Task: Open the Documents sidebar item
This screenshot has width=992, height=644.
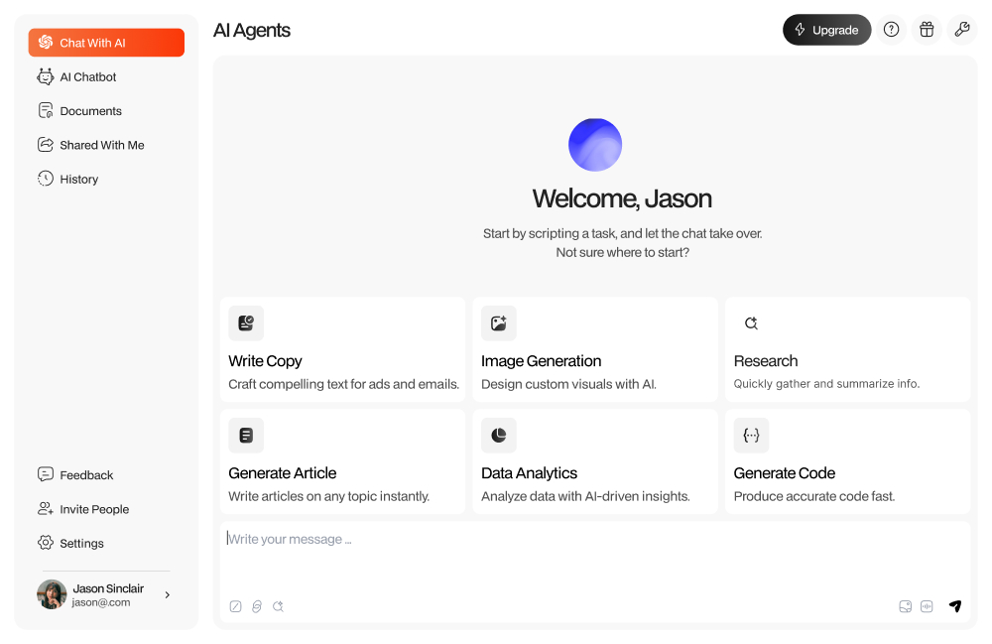Action: point(90,111)
